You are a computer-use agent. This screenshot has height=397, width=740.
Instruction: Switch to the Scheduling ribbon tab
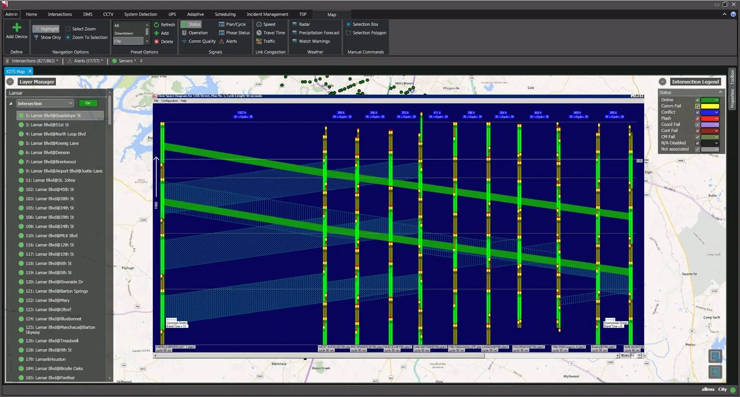225,14
